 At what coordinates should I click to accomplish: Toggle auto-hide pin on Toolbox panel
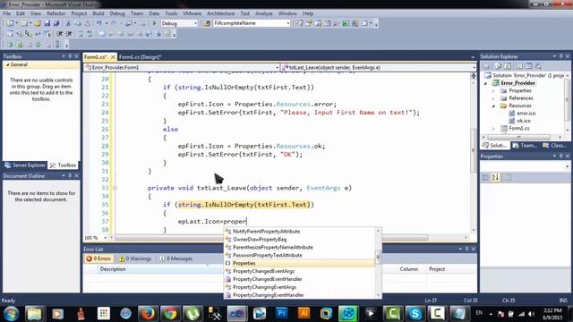point(70,56)
